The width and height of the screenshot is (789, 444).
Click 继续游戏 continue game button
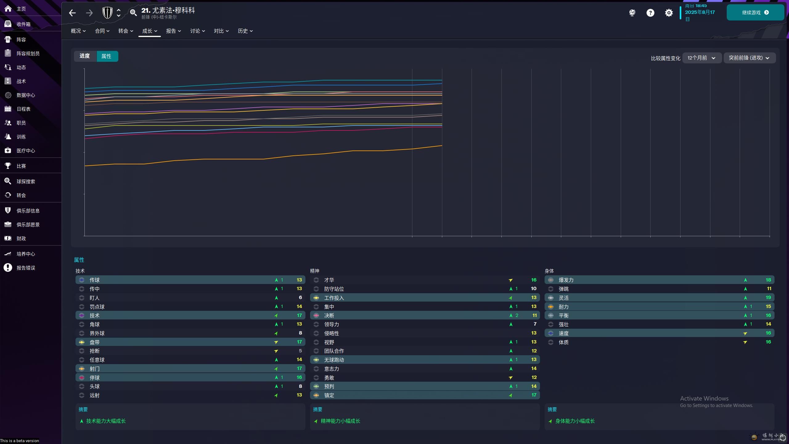pos(755,13)
